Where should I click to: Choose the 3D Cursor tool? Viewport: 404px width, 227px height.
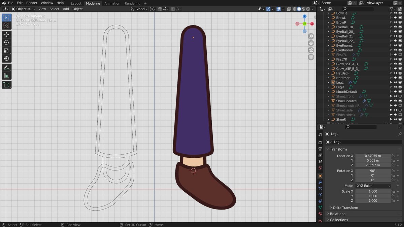point(6,26)
